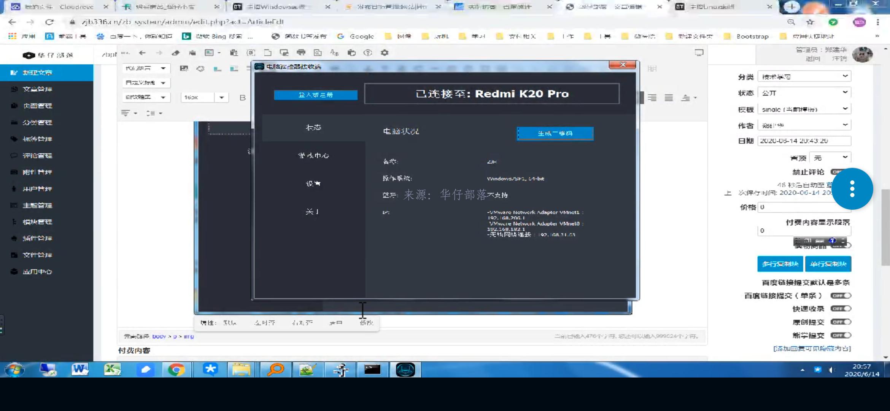Screen dimensions: 890x411
Task: Click the browser back arrow
Action: (x=12, y=22)
